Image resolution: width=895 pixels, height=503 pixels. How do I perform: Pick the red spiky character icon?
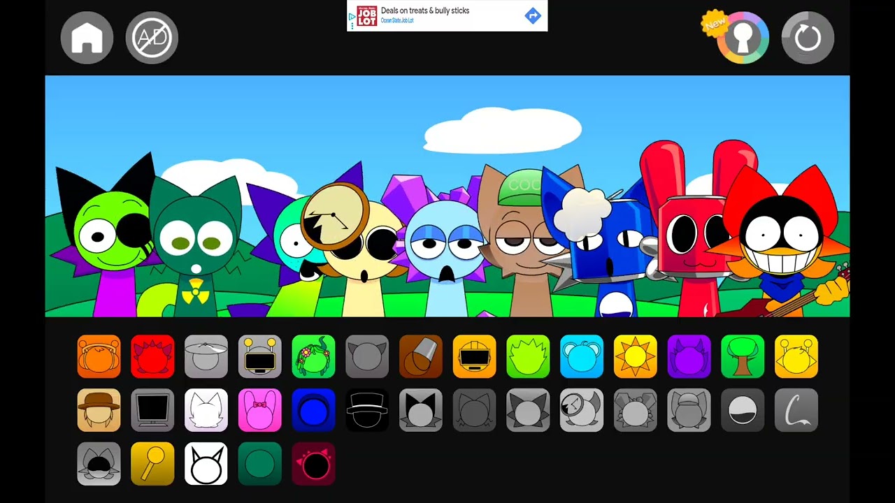152,356
